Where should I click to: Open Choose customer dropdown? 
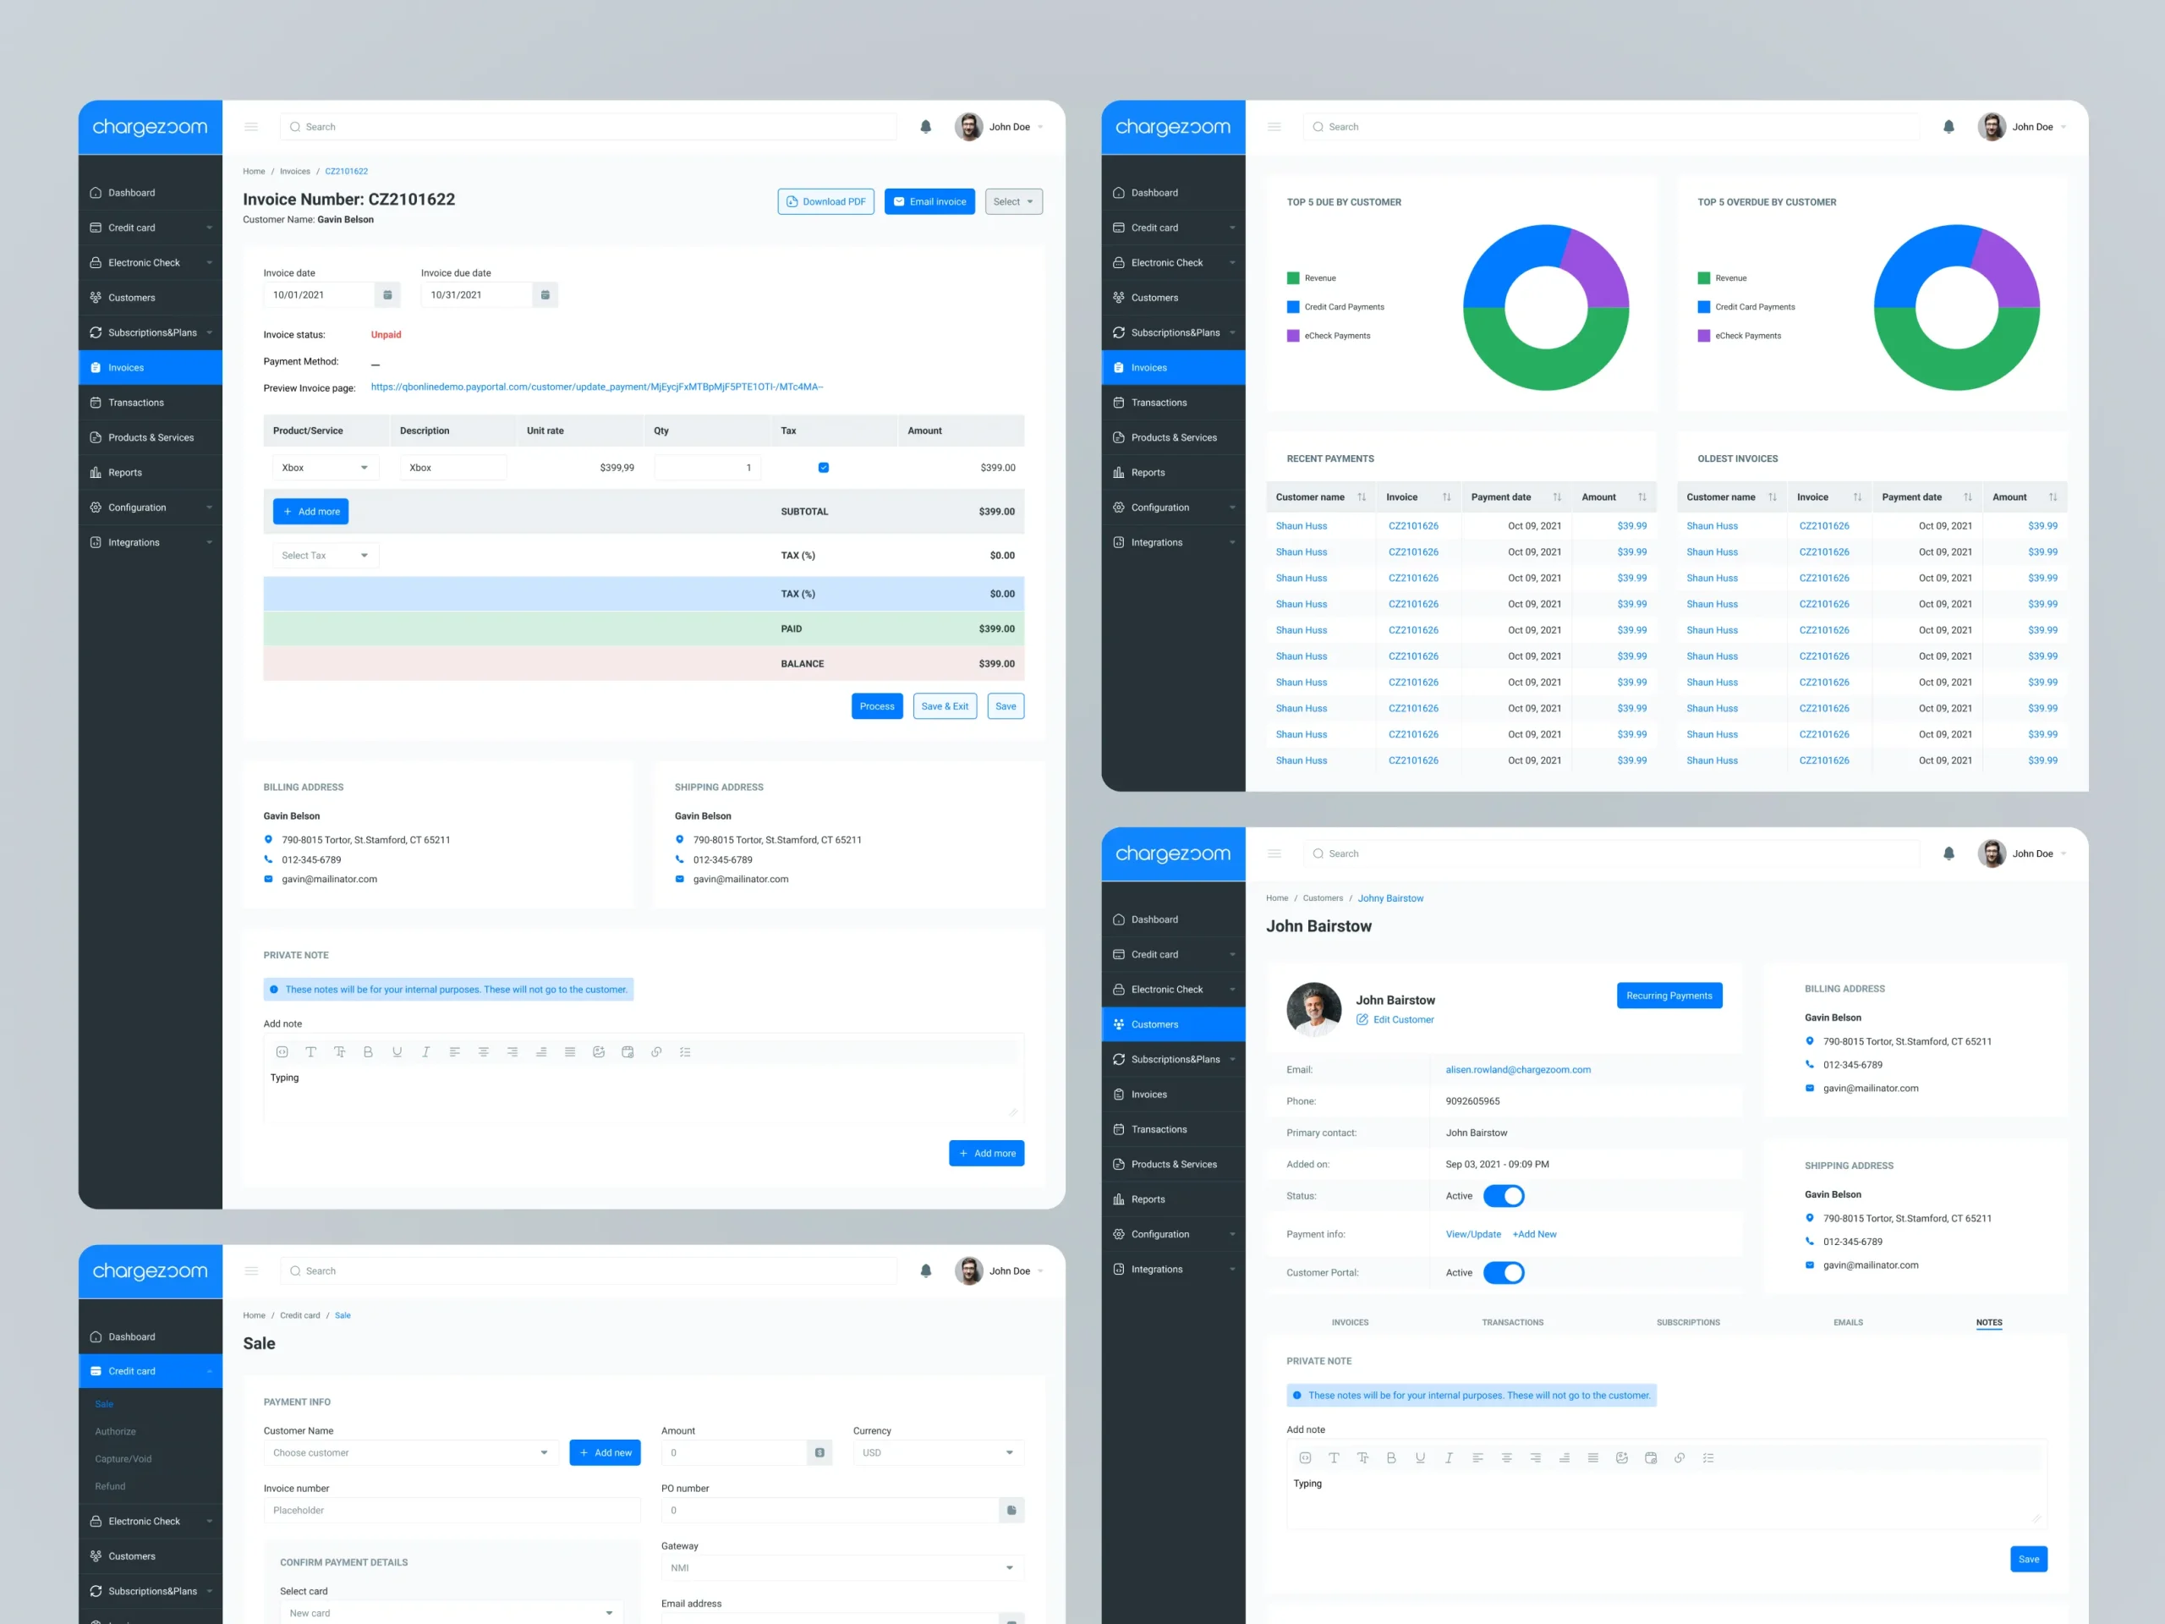click(410, 1452)
